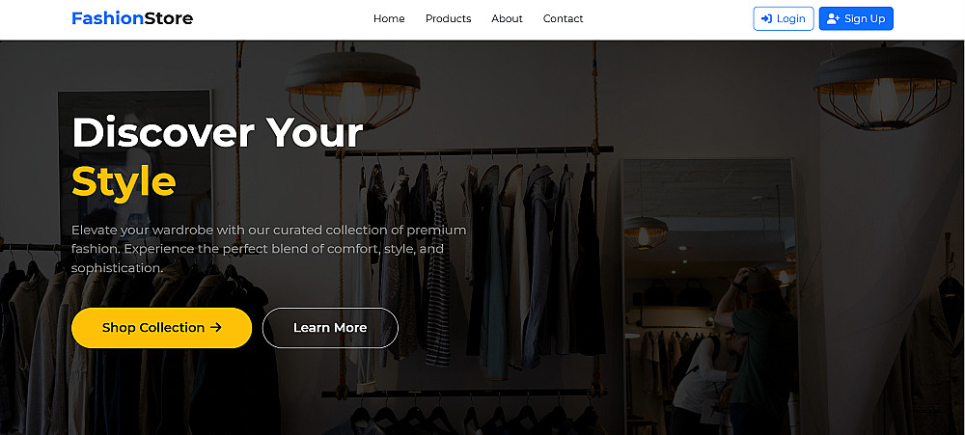The height and width of the screenshot is (435, 965).
Task: Click the yellow "Style" heading word
Action: (x=124, y=181)
